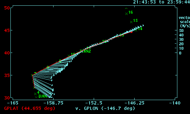Screen dimensions: 190x114
Task: Click the 23:59:44 end time text
Action: coord(179,2)
